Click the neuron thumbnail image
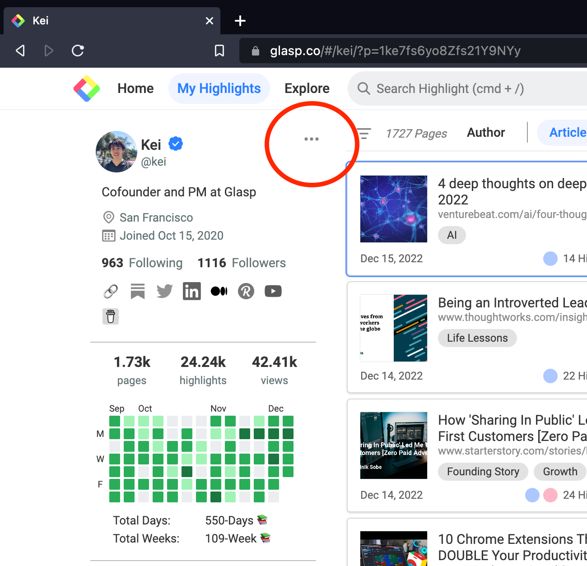The width and height of the screenshot is (587, 566). [x=394, y=209]
